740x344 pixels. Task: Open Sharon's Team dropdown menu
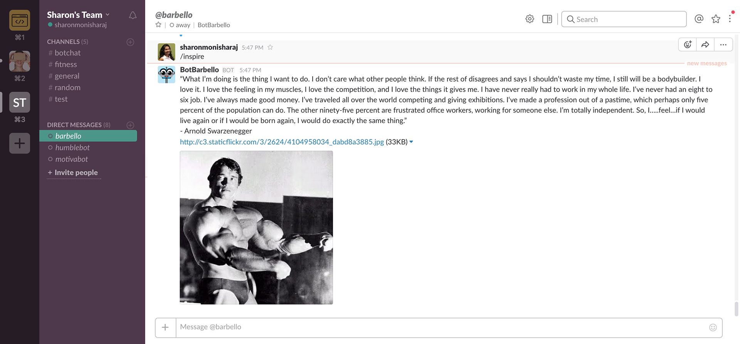coord(78,15)
